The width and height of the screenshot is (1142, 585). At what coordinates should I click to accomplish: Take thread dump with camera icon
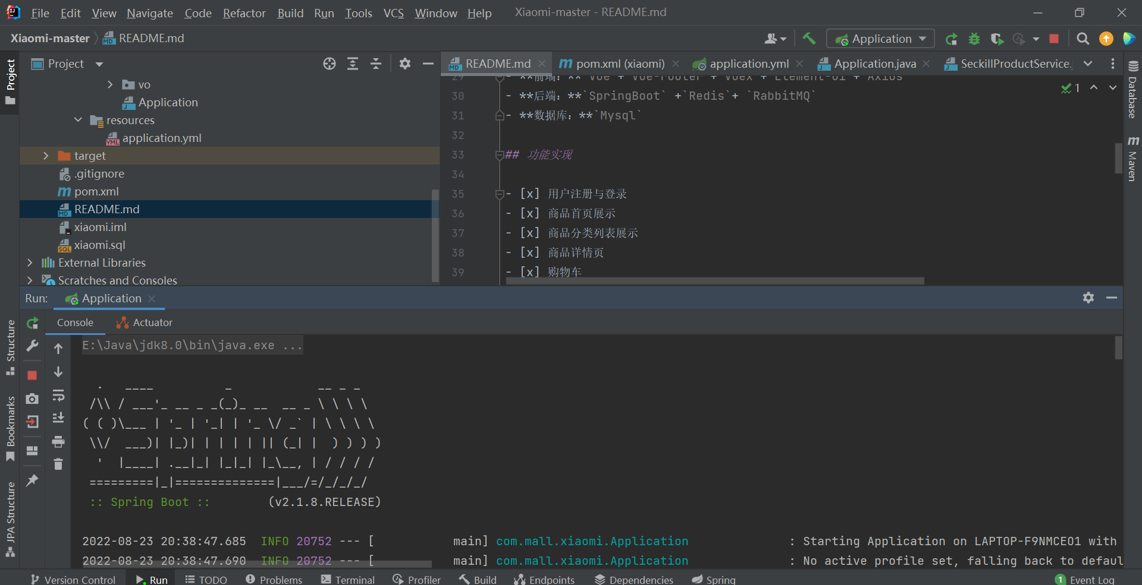point(33,399)
